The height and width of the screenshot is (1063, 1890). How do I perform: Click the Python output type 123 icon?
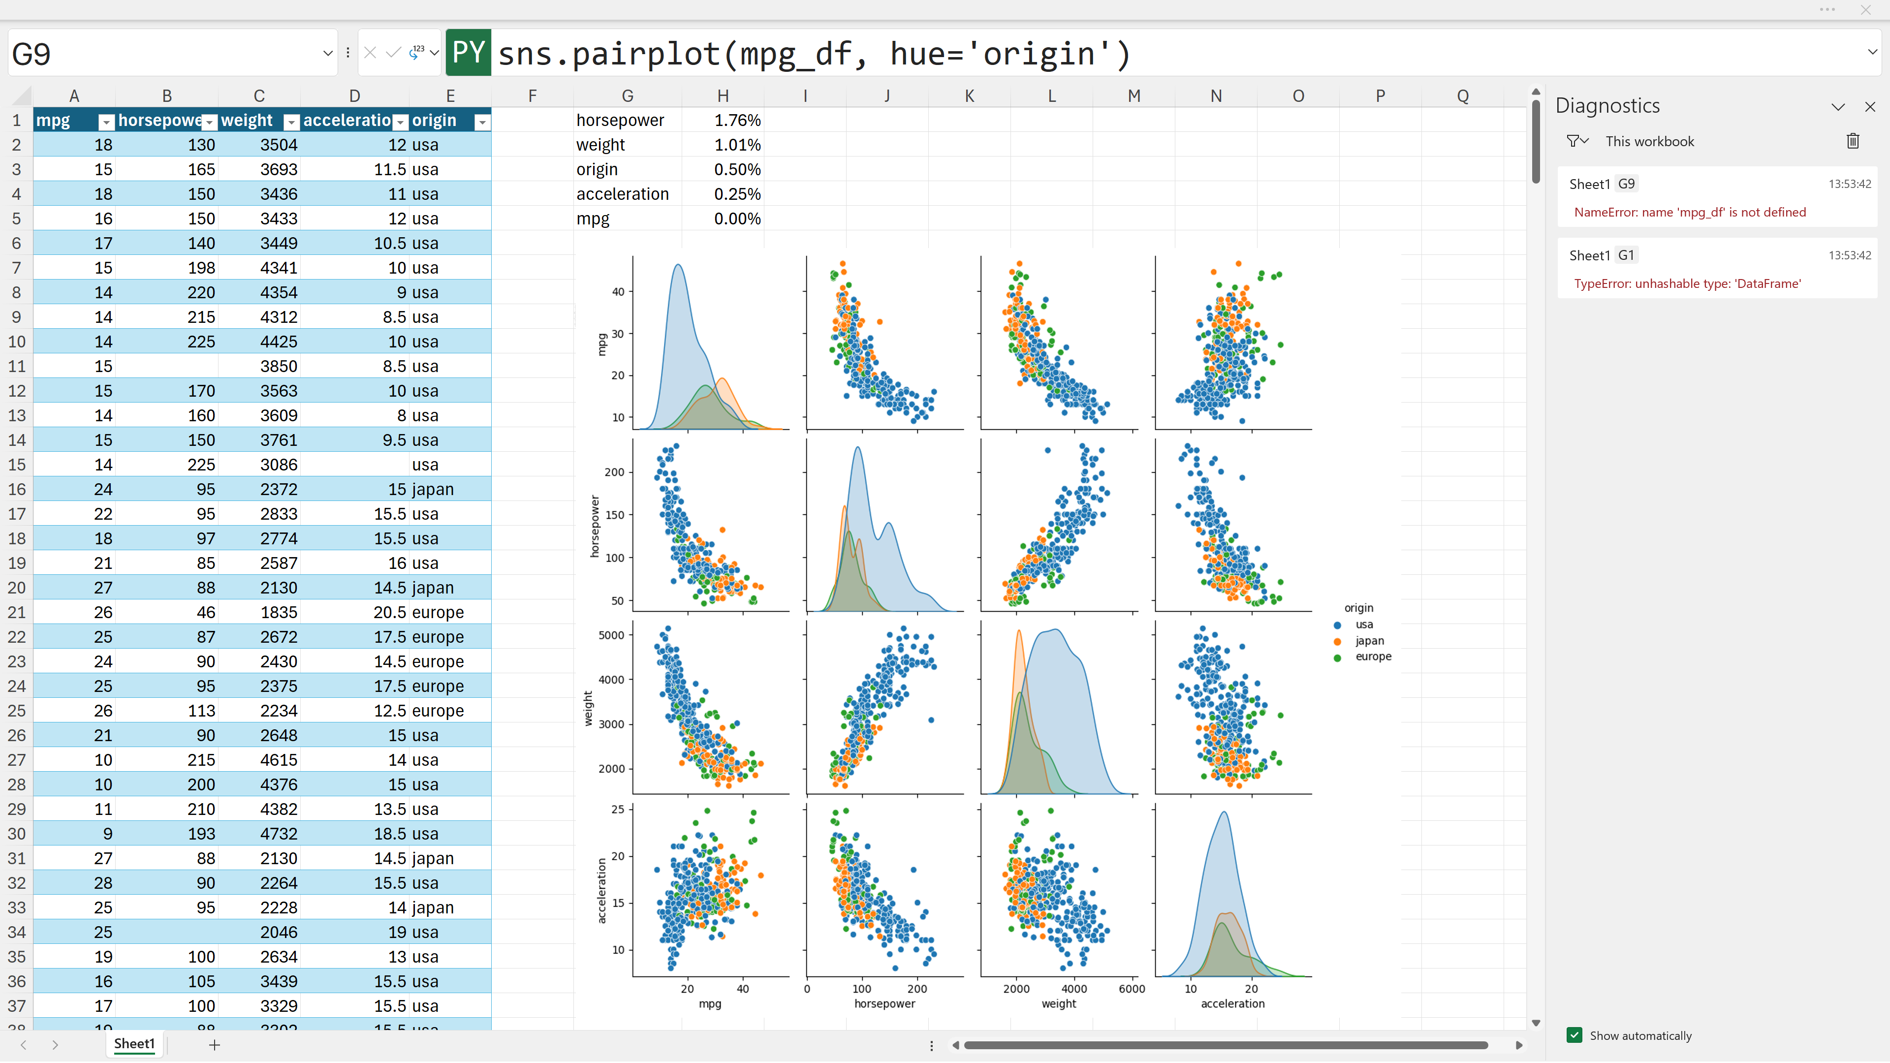(x=416, y=53)
